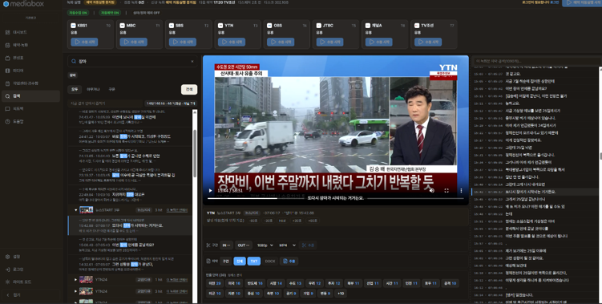
Task: Clear the search box with X
Action: 192,62
